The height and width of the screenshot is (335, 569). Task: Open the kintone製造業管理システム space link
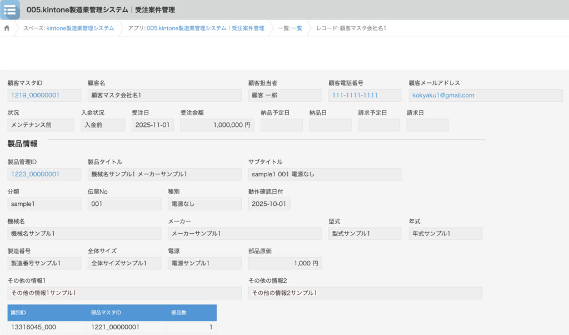coord(80,28)
